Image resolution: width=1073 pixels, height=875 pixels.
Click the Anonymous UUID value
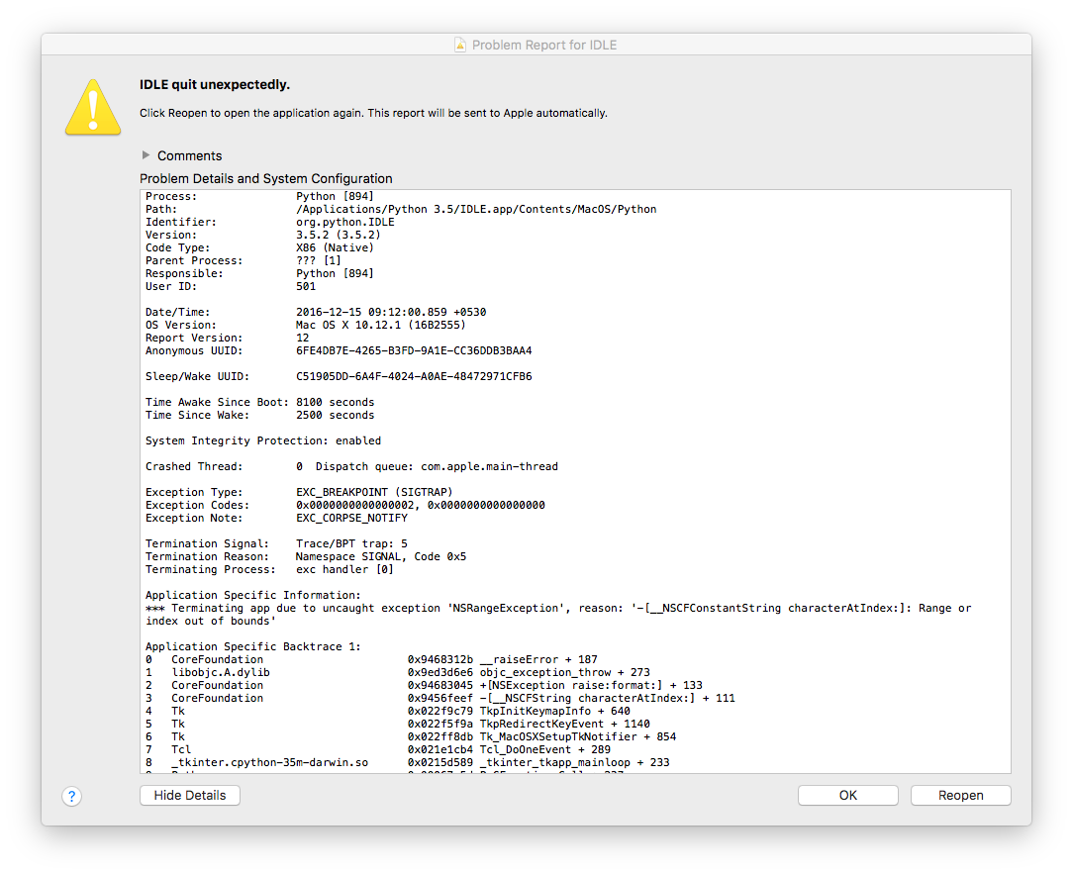(414, 351)
